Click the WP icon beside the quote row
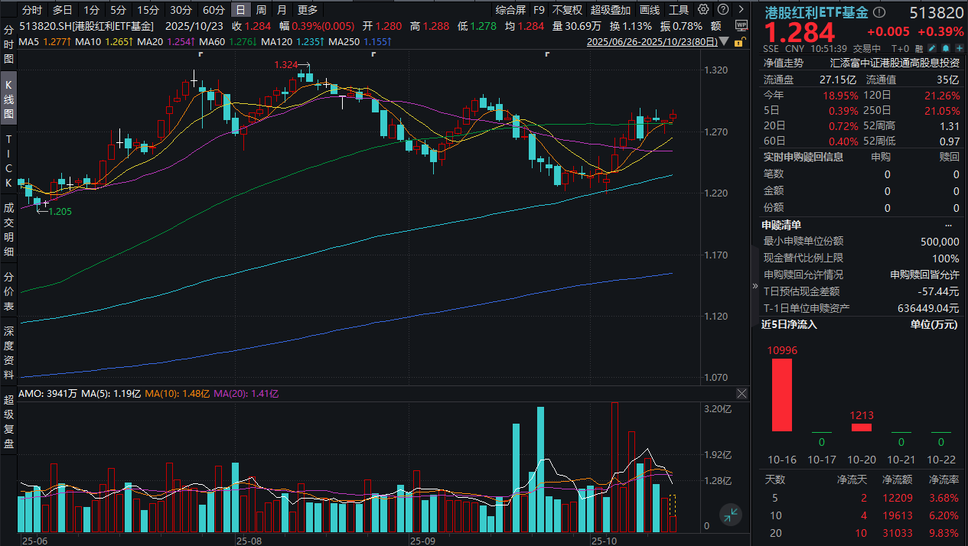This screenshot has height=546, width=968. tap(741, 25)
